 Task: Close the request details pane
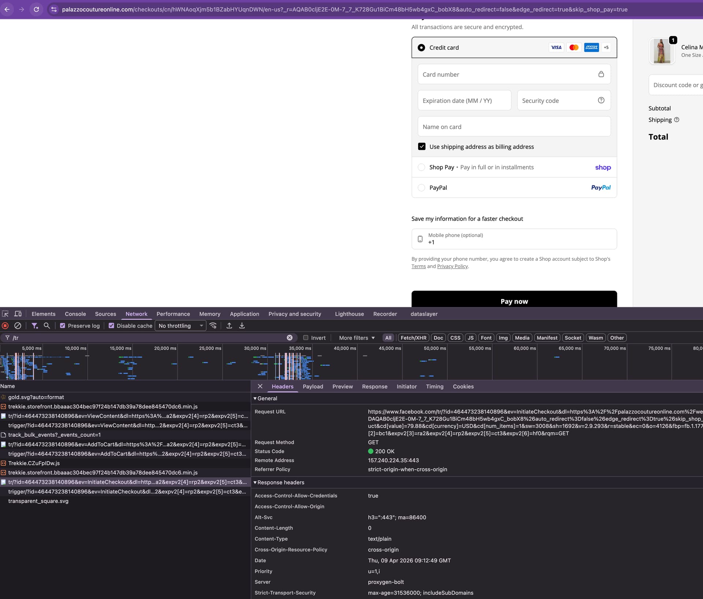(x=260, y=387)
